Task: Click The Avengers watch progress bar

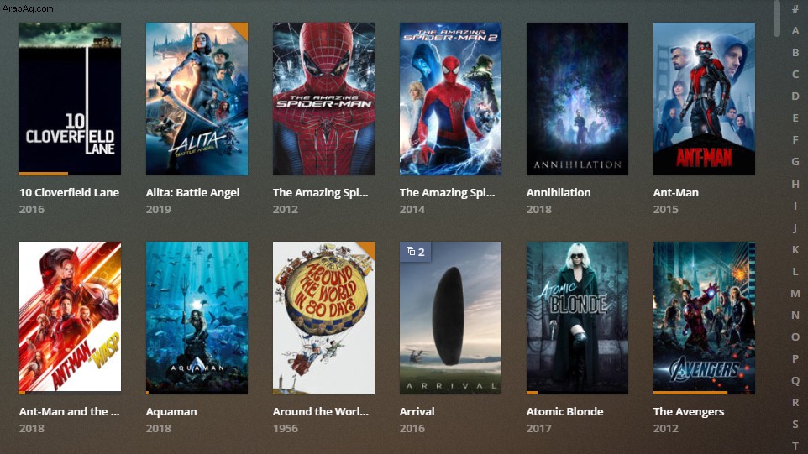Action: click(690, 393)
